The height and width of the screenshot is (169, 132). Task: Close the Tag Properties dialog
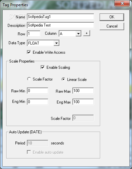[122, 3]
